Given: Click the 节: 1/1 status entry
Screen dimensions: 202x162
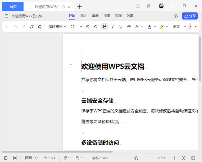Looking at the screenshot, I should 49,158.
